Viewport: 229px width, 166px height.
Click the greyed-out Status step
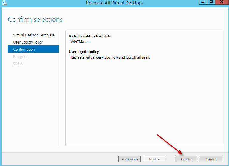[18, 64]
